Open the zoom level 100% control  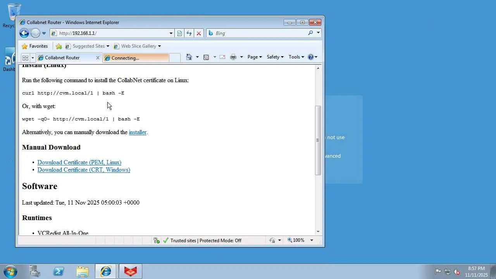pyautogui.click(x=296, y=241)
